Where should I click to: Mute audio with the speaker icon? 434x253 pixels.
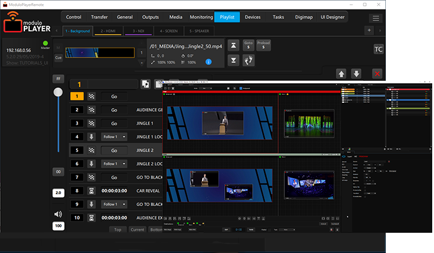point(58,214)
